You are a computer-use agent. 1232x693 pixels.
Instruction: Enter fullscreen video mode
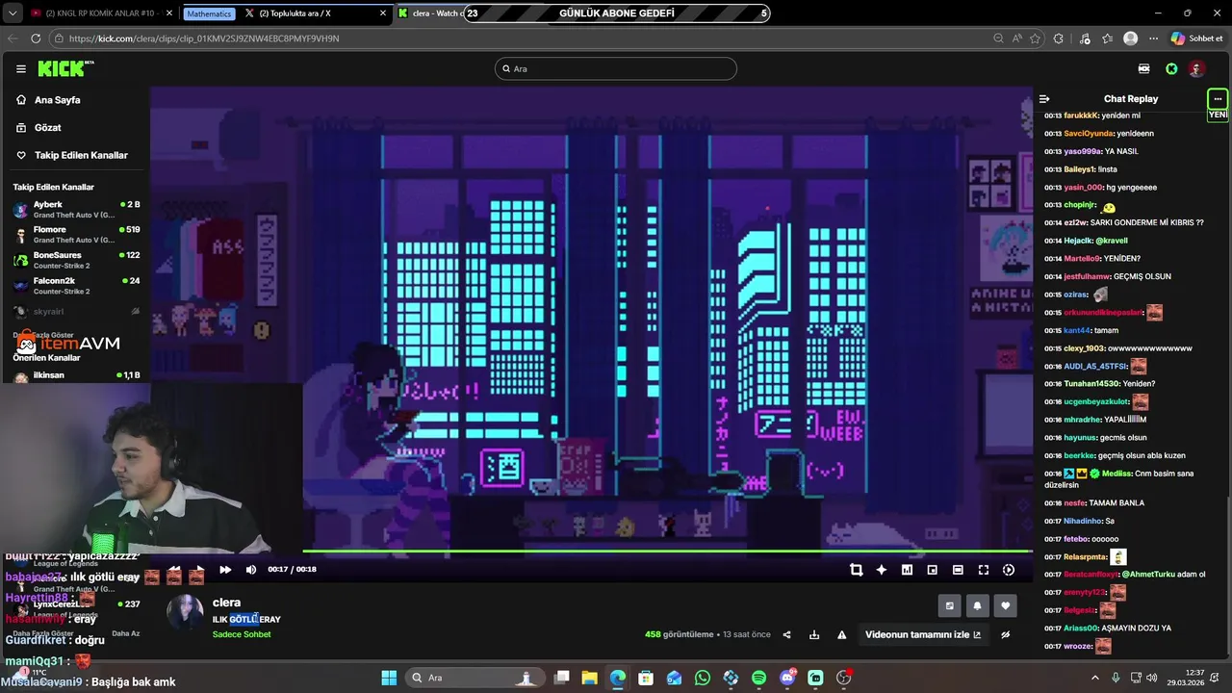click(x=983, y=570)
